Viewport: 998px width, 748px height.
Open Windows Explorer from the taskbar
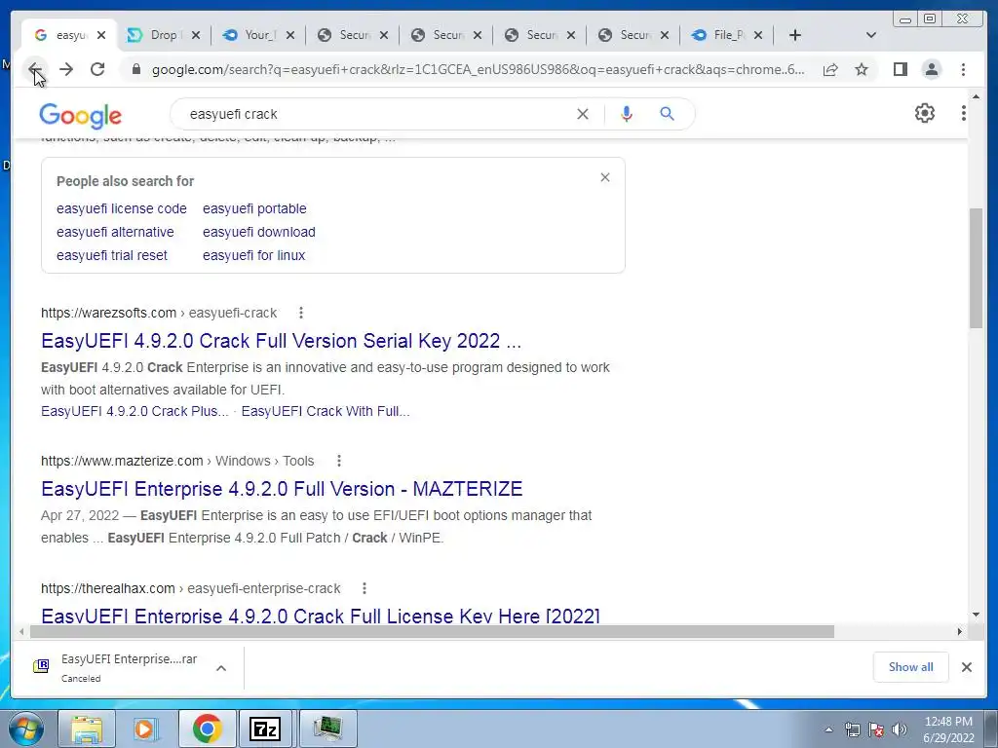pyautogui.click(x=87, y=729)
